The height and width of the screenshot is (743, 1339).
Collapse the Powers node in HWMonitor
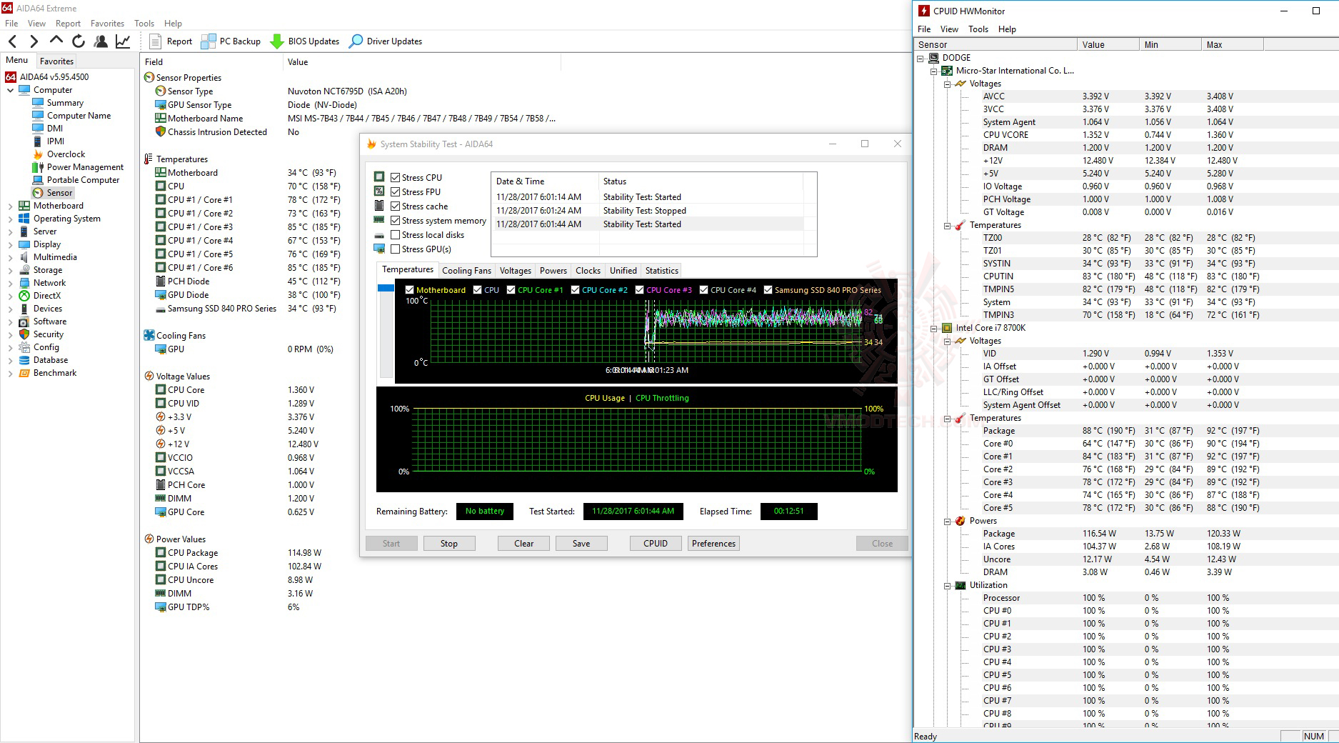[x=948, y=522]
